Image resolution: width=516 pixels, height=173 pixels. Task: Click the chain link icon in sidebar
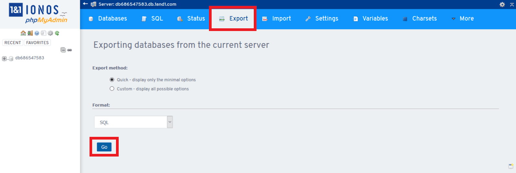[69, 50]
